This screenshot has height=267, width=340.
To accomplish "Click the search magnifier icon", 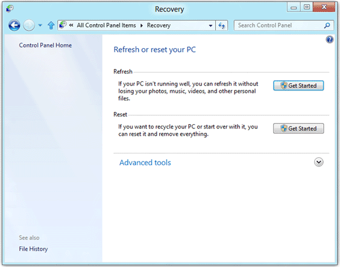I will 327,25.
